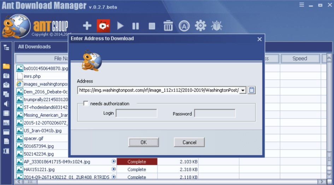Pause downloads with the pause icon
This screenshot has height=185, width=334.
(135, 26)
